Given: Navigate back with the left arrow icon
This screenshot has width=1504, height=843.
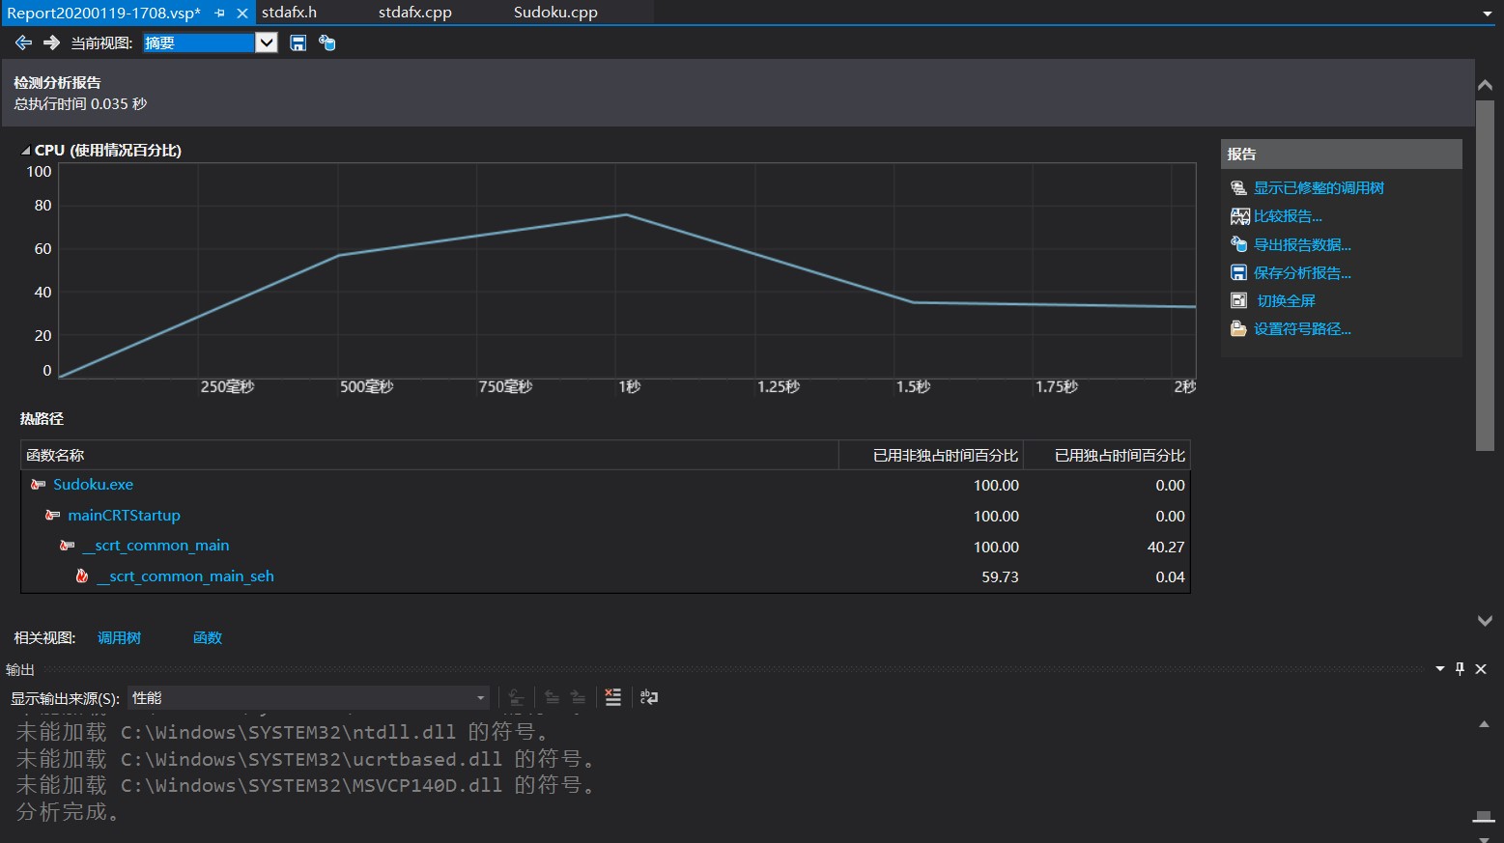Looking at the screenshot, I should pyautogui.click(x=24, y=42).
